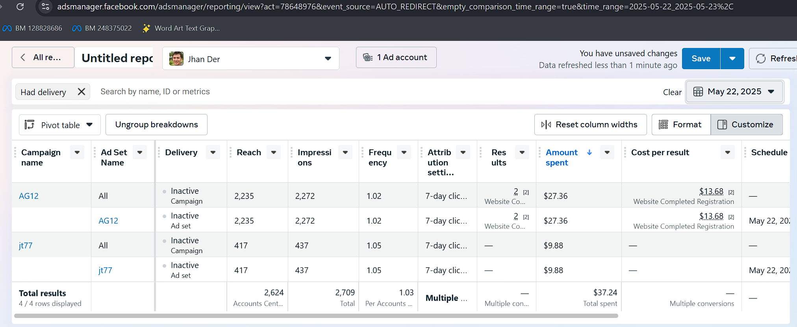Remove the Had delivery filter with X

point(82,92)
